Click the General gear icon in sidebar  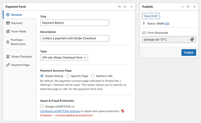(8, 15)
